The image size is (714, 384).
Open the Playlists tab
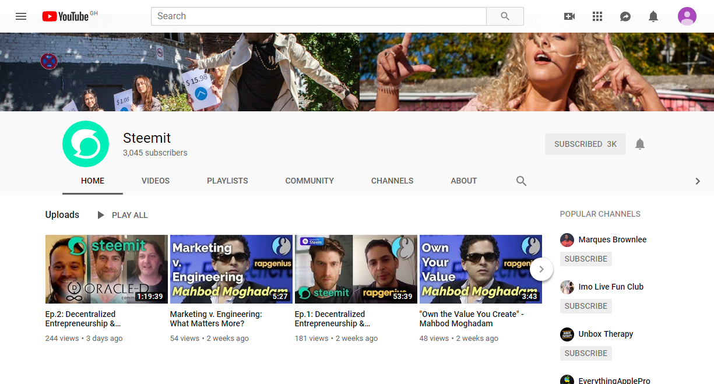click(227, 181)
